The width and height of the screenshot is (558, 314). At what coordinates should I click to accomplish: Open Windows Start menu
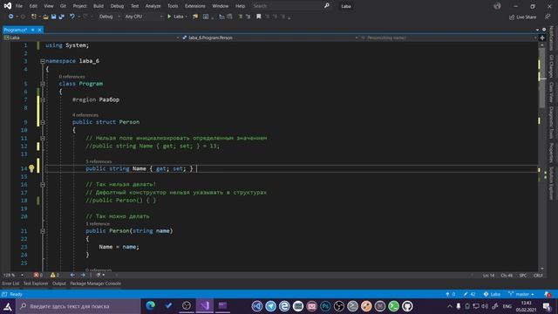8,306
